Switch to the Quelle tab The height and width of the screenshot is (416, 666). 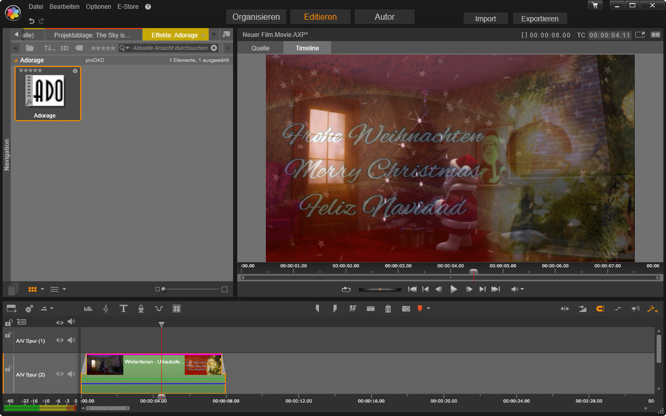(x=260, y=48)
